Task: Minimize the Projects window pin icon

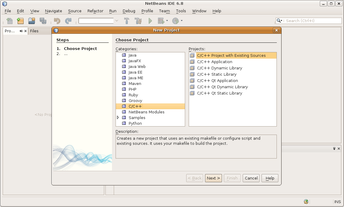Action: point(21,31)
